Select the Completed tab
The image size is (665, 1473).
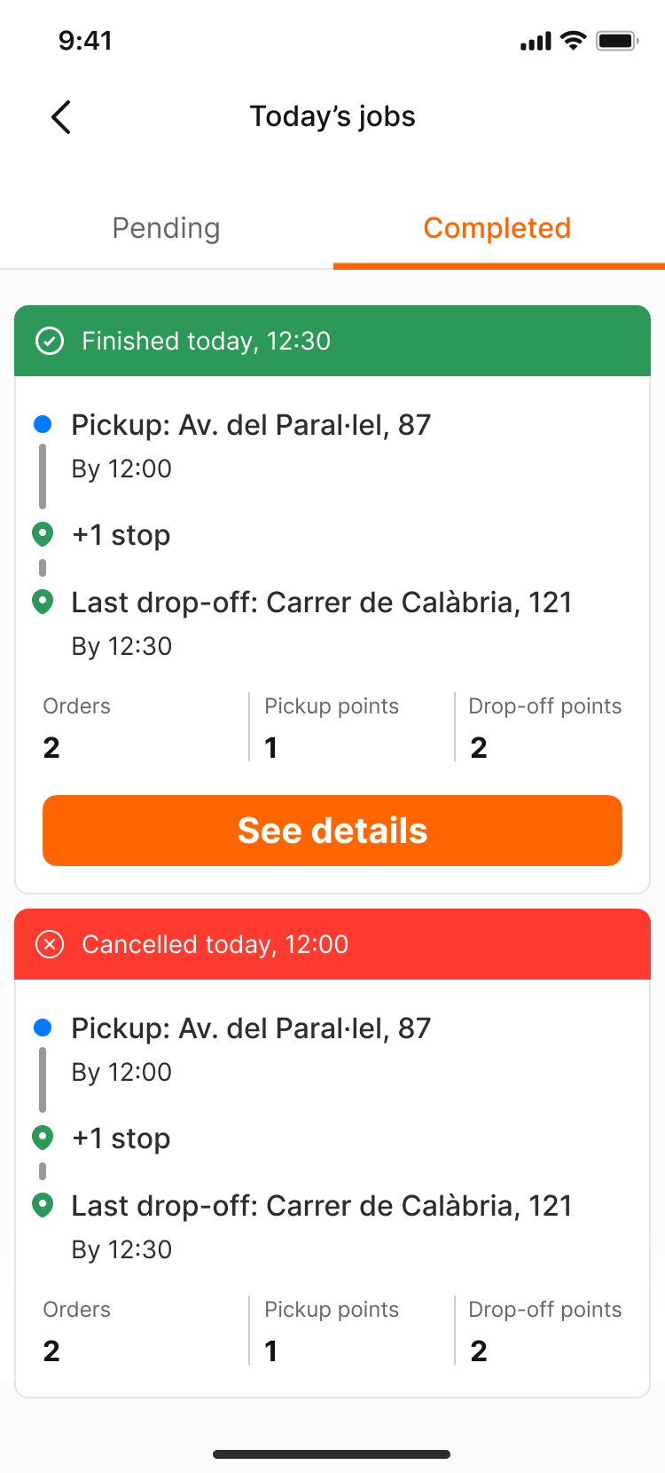[497, 228]
